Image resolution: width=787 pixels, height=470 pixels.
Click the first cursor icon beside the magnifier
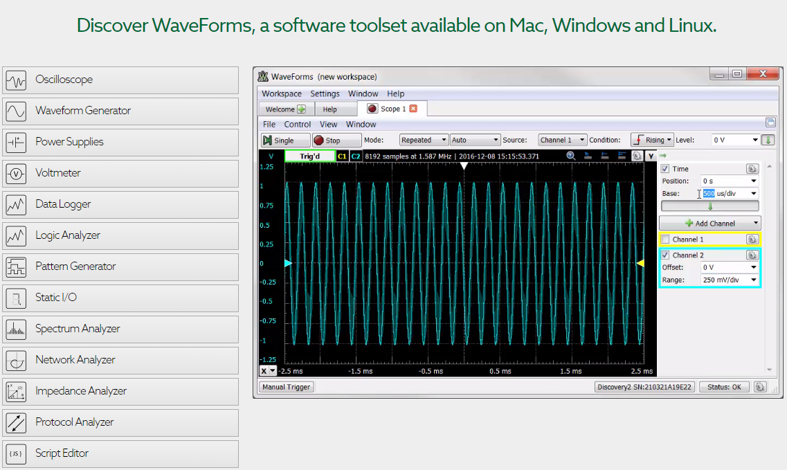click(588, 156)
